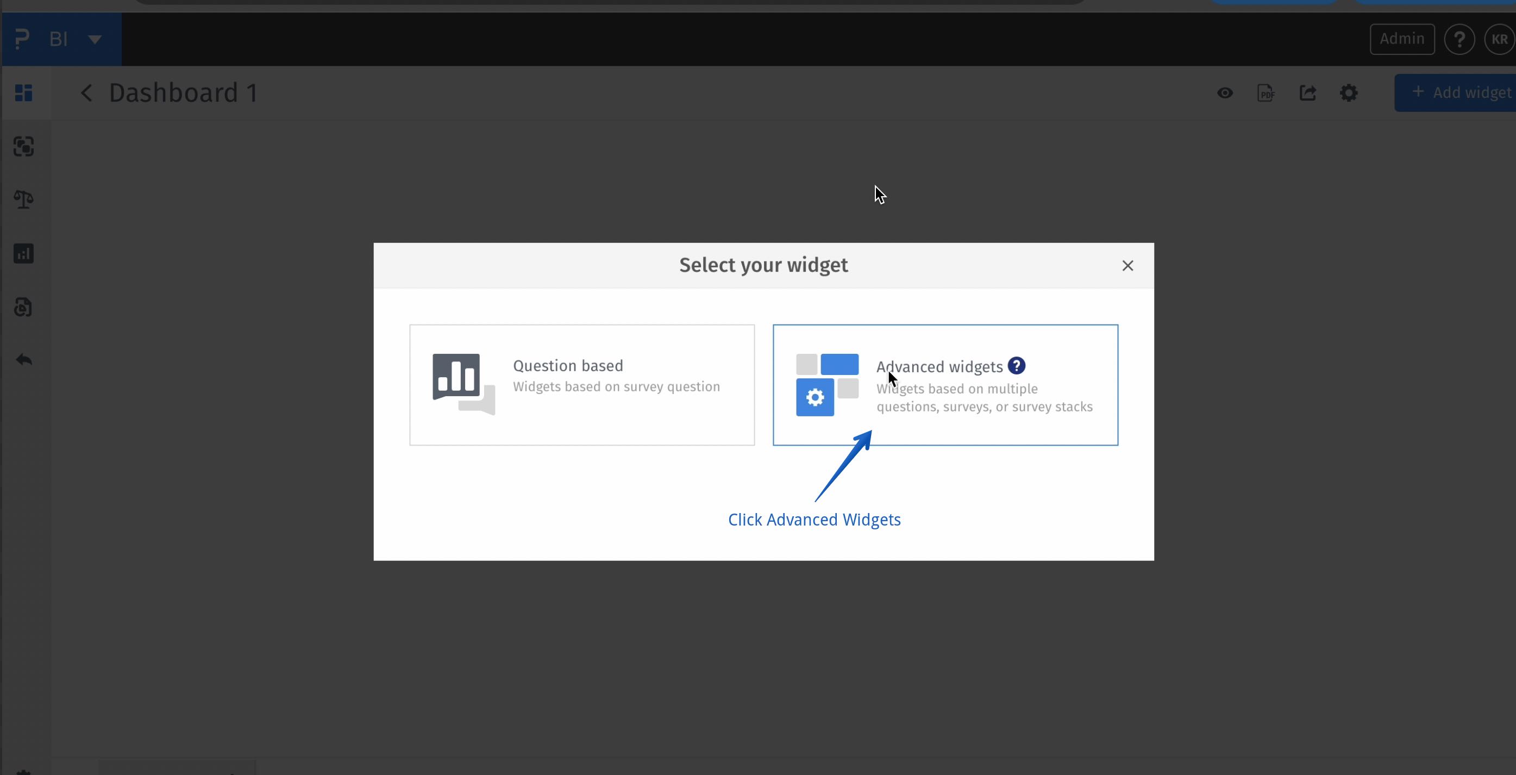1516x775 pixels.
Task: Collapse back with the Dashboard 1 chevron
Action: [86, 93]
